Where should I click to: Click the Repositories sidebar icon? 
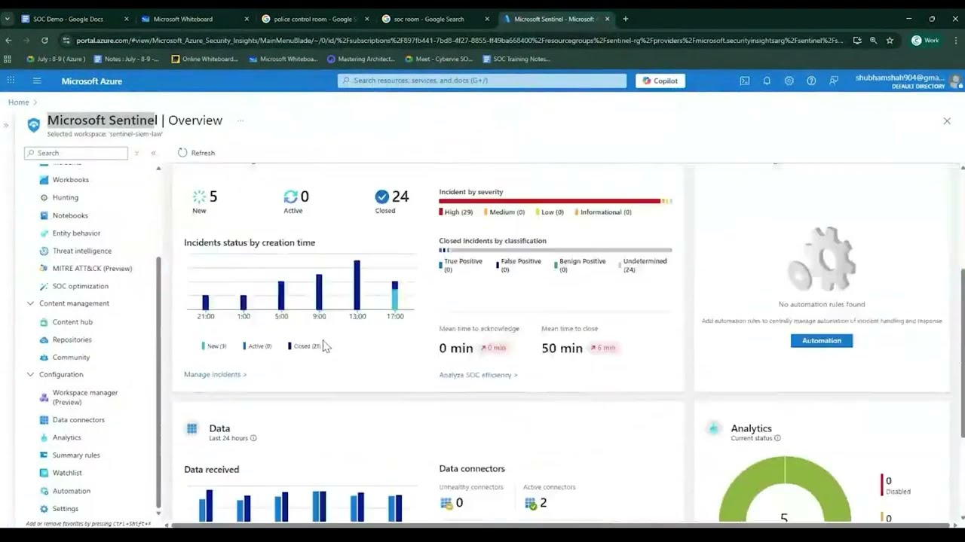[44, 340]
